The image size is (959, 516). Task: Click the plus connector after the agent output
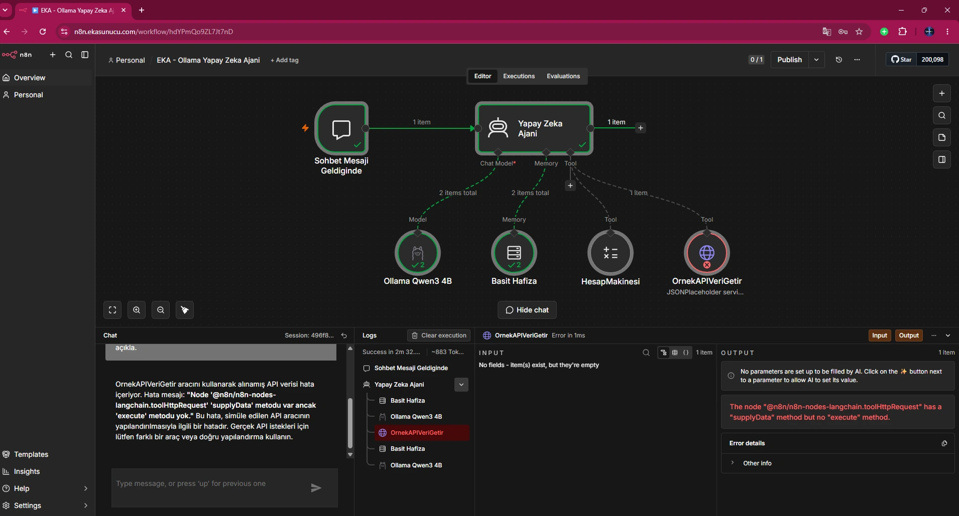[x=641, y=128]
